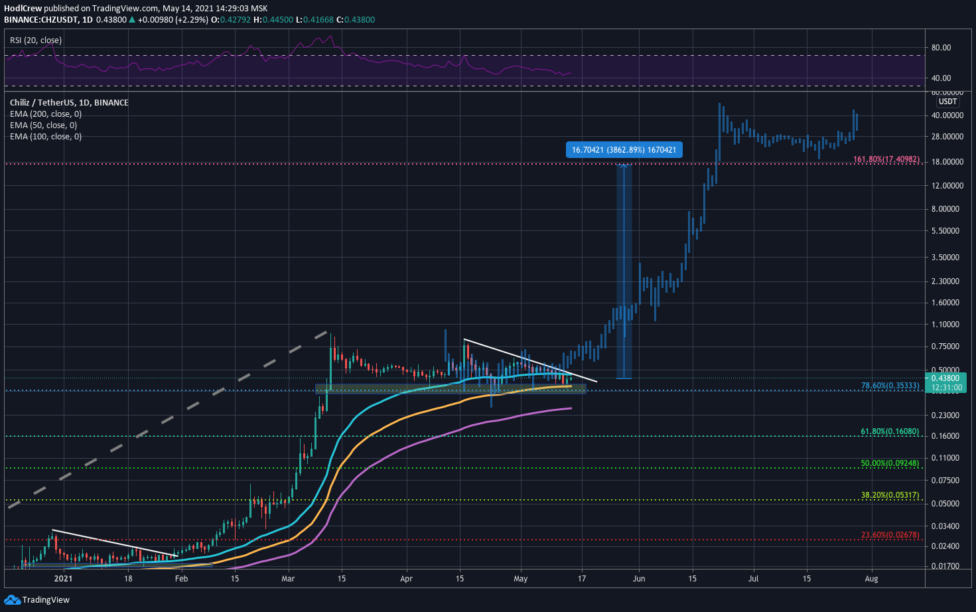Click the Jul label on time axis
The width and height of the screenshot is (976, 612).
coord(754,579)
